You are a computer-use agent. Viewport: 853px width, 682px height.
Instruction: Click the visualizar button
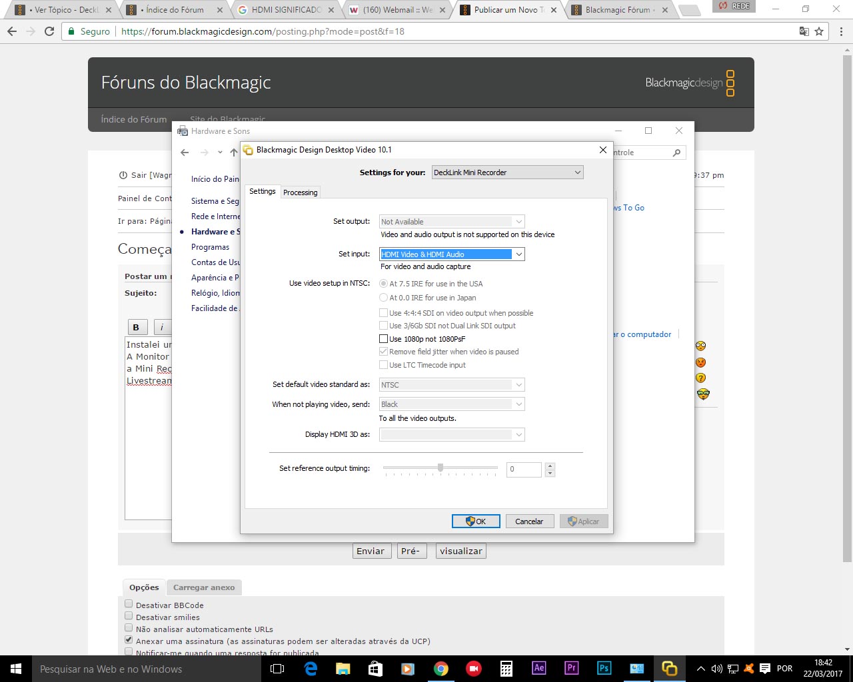pyautogui.click(x=461, y=551)
